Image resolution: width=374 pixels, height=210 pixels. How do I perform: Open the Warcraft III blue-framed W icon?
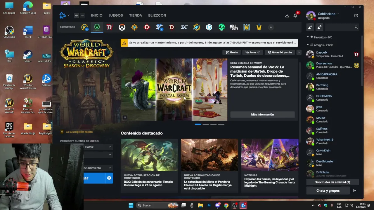coord(247,27)
